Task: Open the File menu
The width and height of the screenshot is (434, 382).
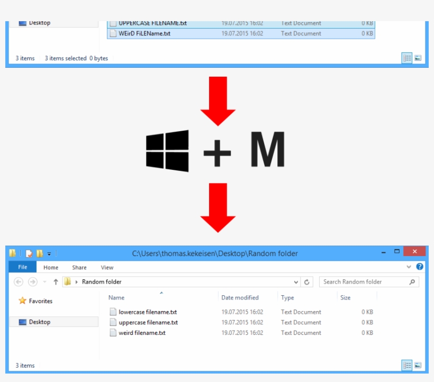Action: coord(22,267)
